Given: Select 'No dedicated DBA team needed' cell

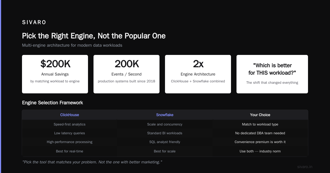Looking at the screenshot, I should 260,133.
